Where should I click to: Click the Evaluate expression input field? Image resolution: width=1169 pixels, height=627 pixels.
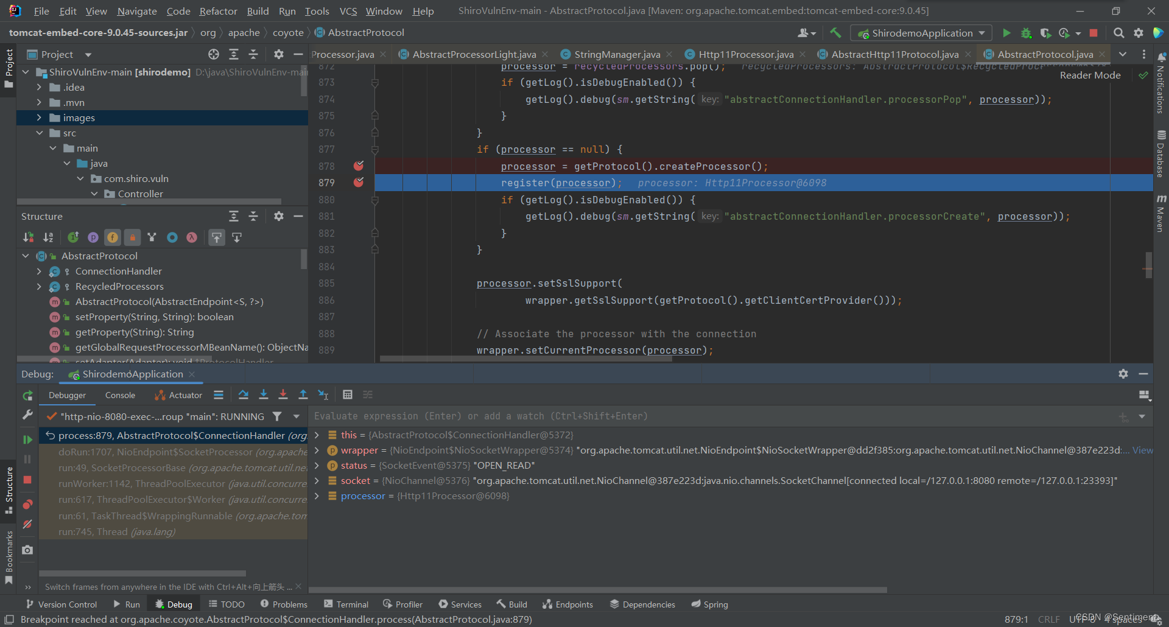pos(712,416)
